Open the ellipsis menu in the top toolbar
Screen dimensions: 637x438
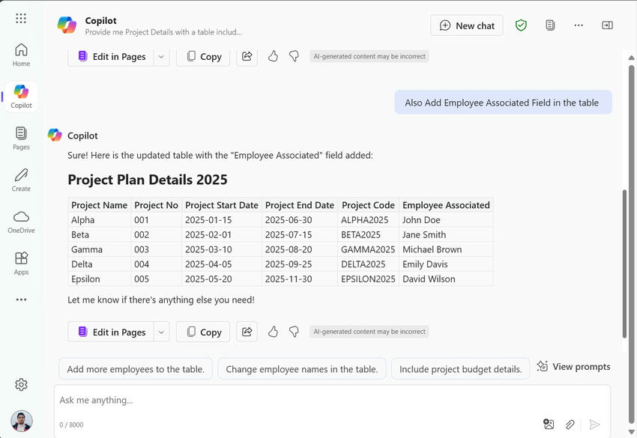pos(579,25)
